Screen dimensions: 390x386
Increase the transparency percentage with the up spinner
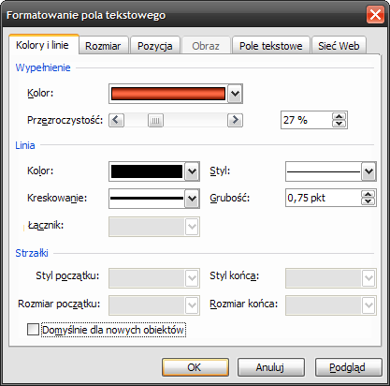click(339, 117)
